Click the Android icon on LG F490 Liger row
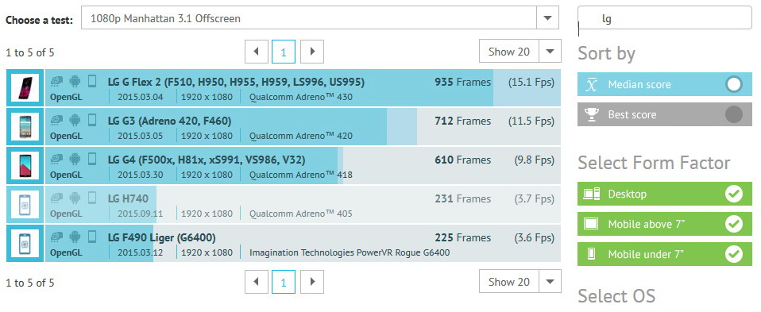The image size is (761, 312). point(75,237)
